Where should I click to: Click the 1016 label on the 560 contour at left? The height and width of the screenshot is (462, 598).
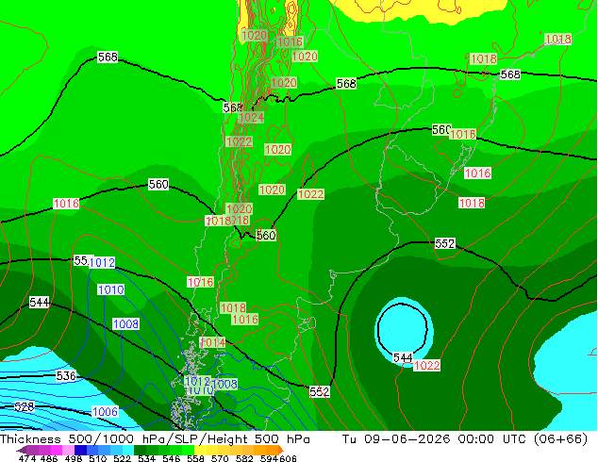tap(66, 204)
